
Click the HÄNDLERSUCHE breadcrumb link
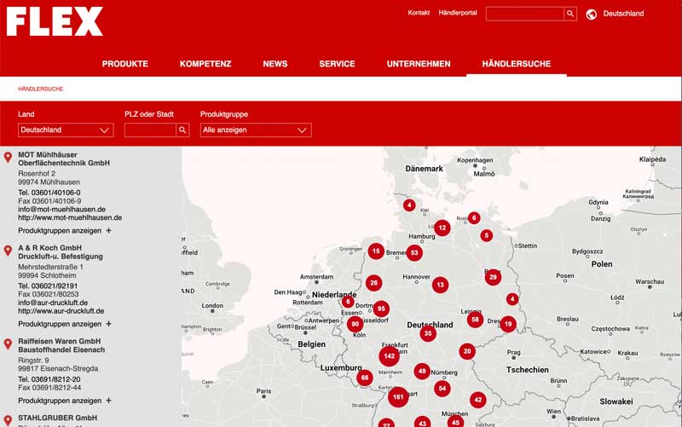[40, 89]
